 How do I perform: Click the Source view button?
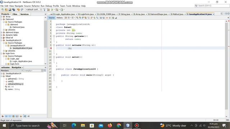coord(51,18)
